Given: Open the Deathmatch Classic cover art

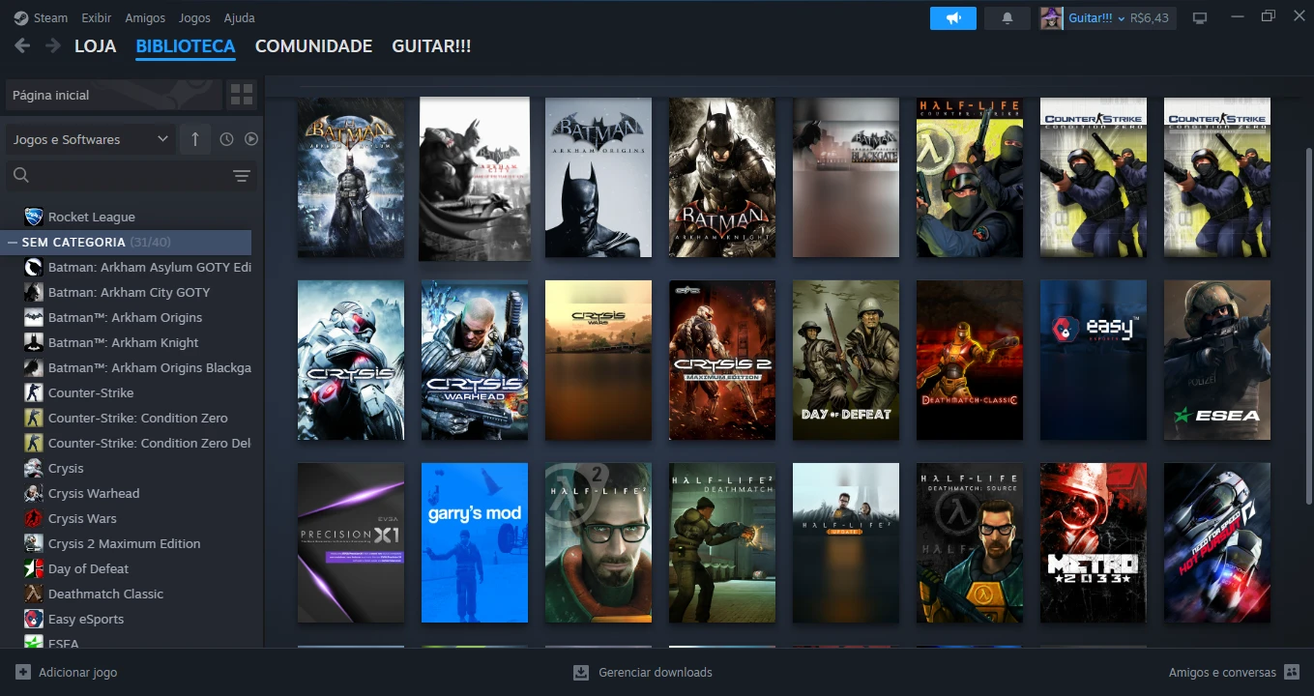Looking at the screenshot, I should click(970, 360).
